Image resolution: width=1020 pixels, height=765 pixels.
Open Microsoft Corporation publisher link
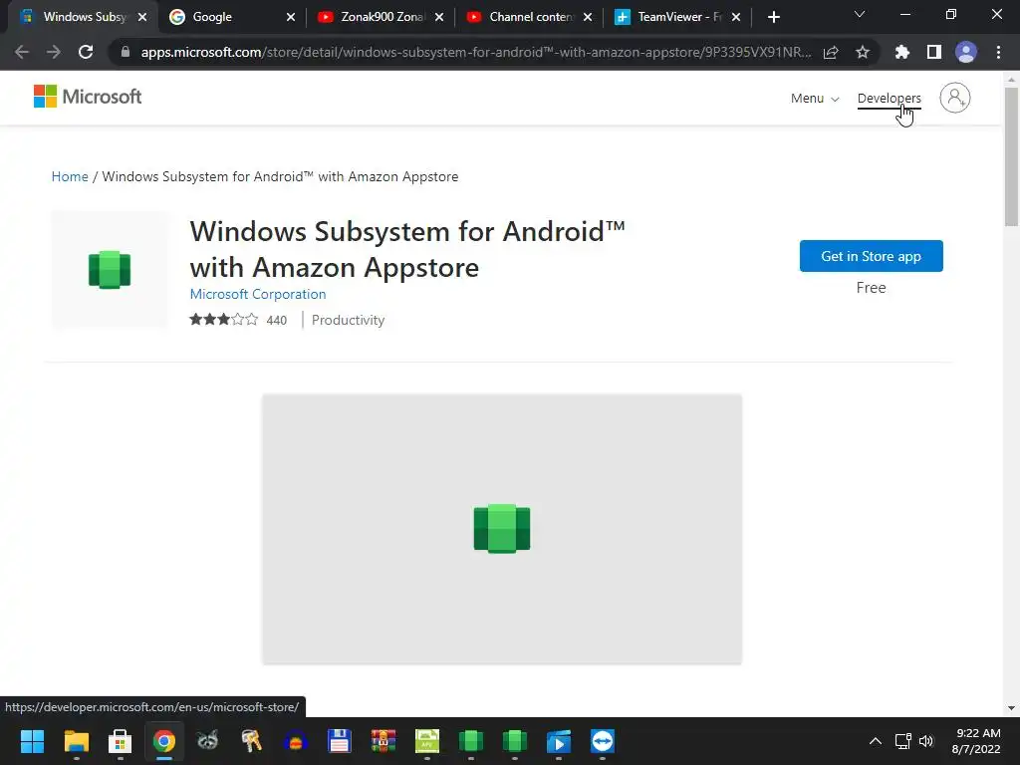(258, 294)
